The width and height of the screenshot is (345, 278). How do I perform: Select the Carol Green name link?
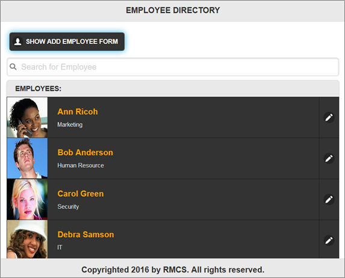pyautogui.click(x=81, y=194)
